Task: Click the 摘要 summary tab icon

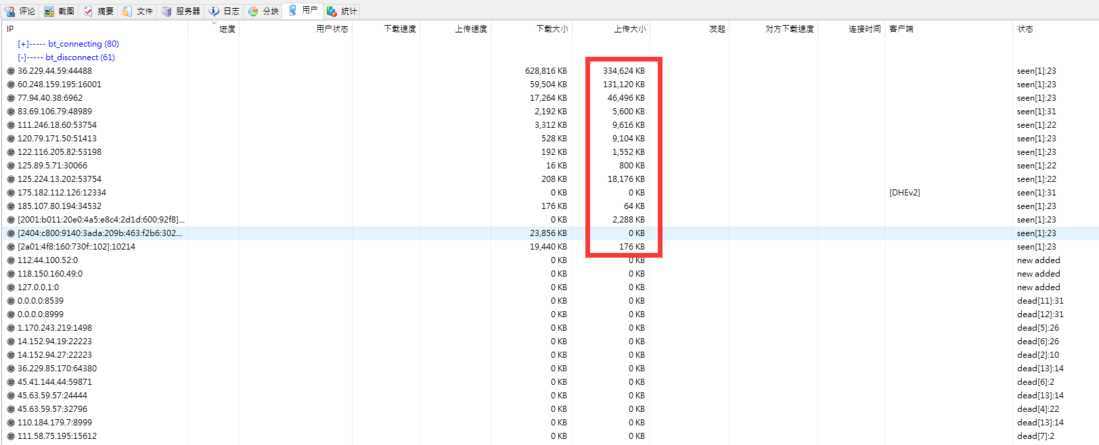Action: [x=89, y=11]
